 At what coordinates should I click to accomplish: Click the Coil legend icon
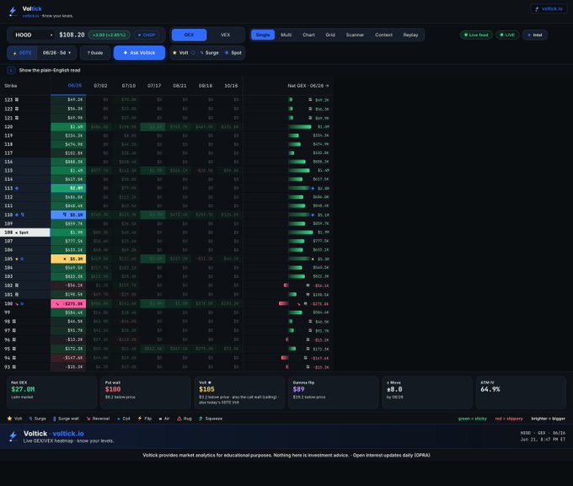[119, 419]
